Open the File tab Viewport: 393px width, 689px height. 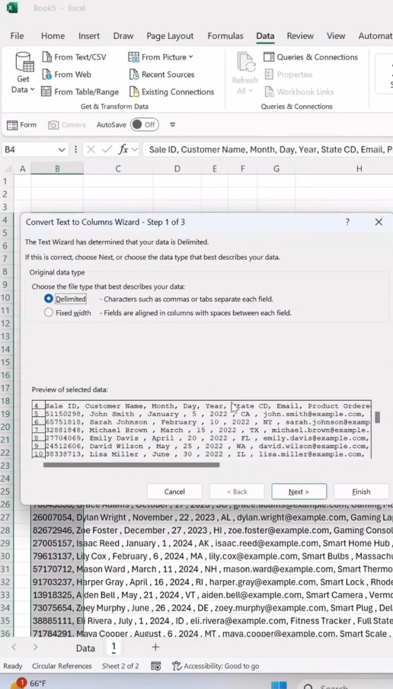point(17,36)
